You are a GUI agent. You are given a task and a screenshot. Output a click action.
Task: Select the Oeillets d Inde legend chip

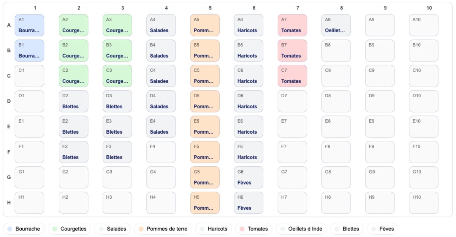pos(301,229)
